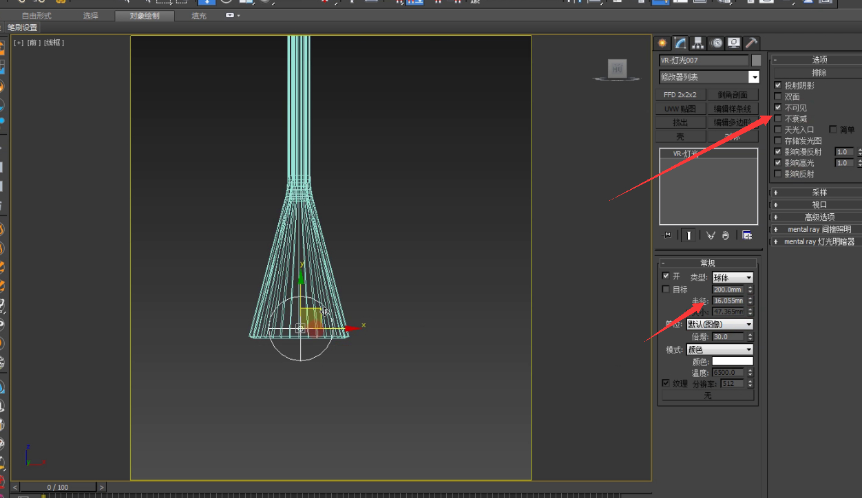The width and height of the screenshot is (862, 498).
Task: Open the Create panel tab icon
Action: 662,43
